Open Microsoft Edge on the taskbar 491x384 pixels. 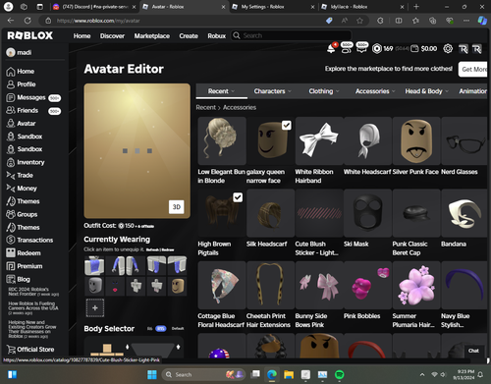pos(272,374)
